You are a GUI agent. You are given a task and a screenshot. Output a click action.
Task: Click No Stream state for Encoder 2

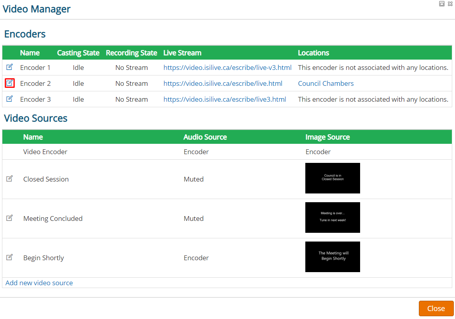click(131, 83)
